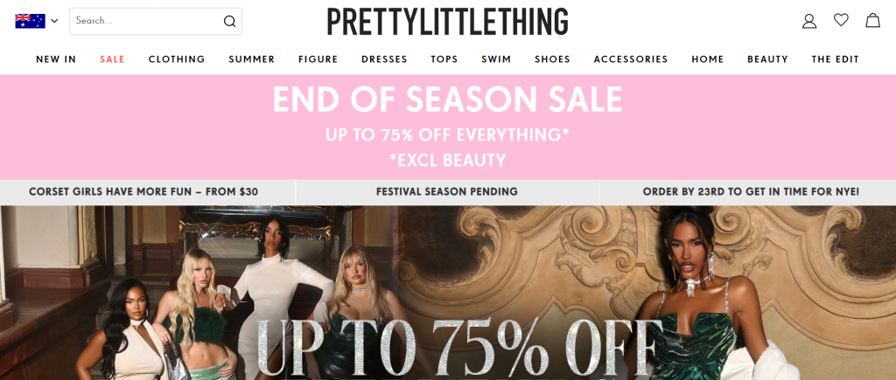Select THE EDIT menu item

tap(835, 59)
